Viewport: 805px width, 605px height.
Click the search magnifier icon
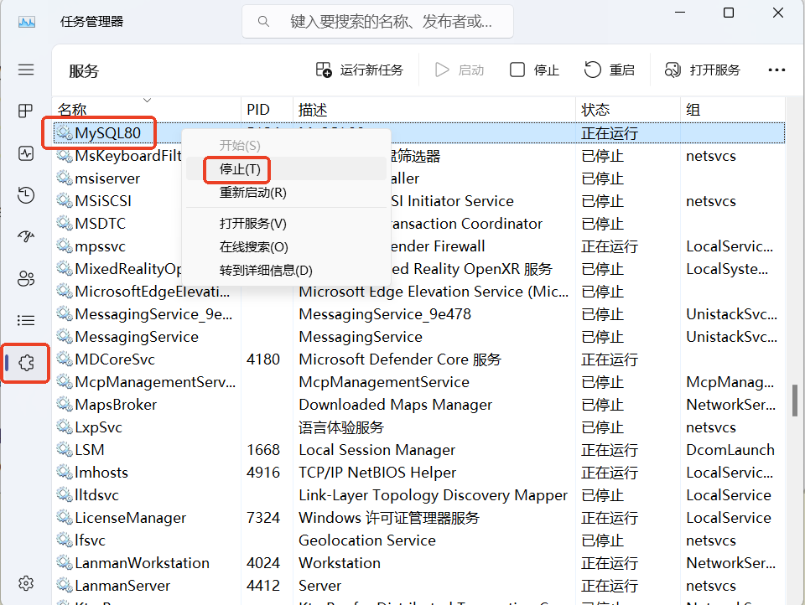(x=263, y=22)
